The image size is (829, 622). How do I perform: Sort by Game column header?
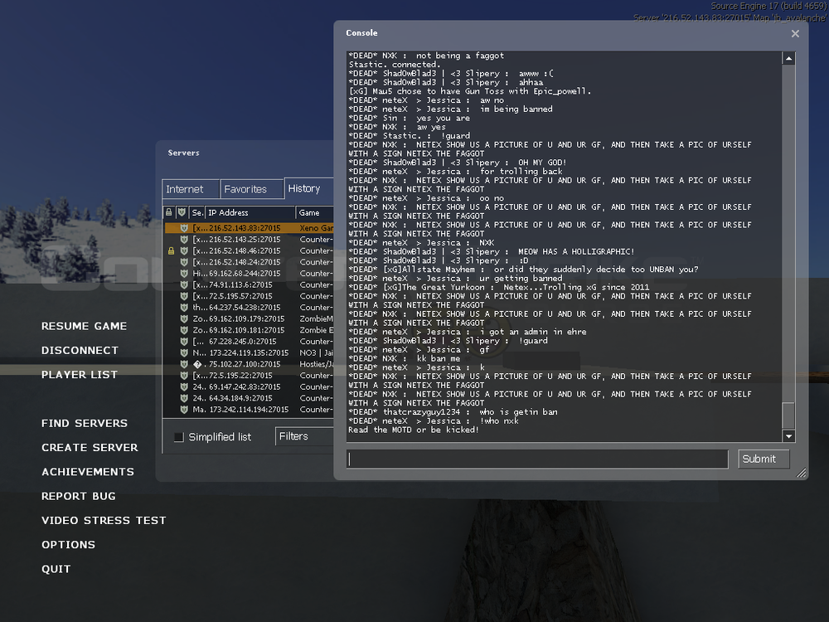(x=314, y=212)
